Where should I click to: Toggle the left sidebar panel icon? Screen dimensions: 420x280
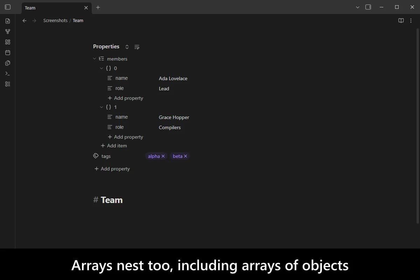[x=8, y=7]
